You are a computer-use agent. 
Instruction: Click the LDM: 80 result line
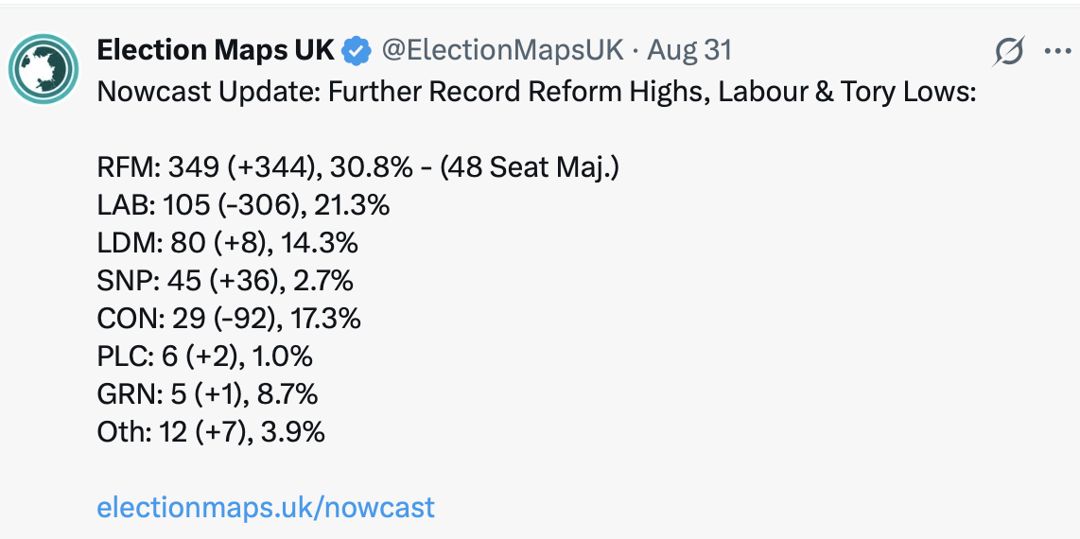227,243
